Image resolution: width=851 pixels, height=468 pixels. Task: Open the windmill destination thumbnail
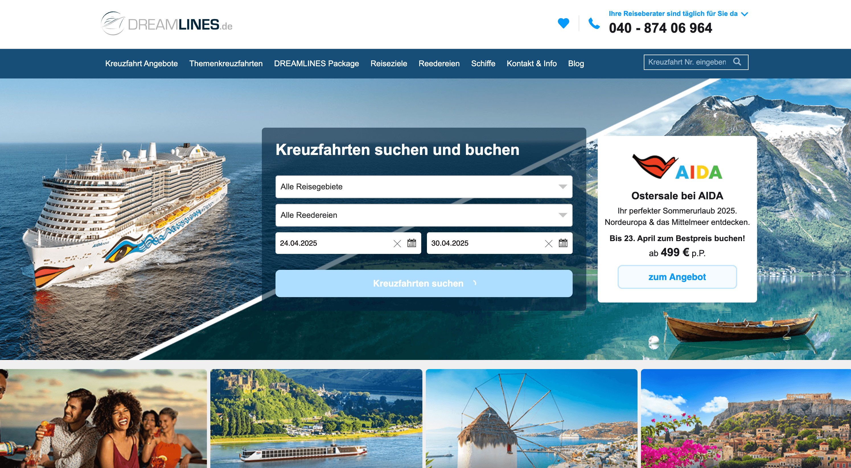coord(532,419)
